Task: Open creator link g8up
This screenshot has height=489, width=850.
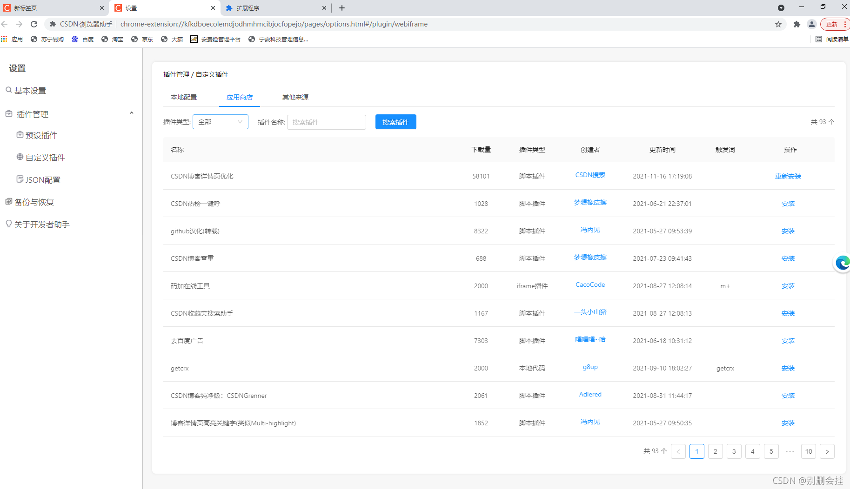Action: point(590,367)
